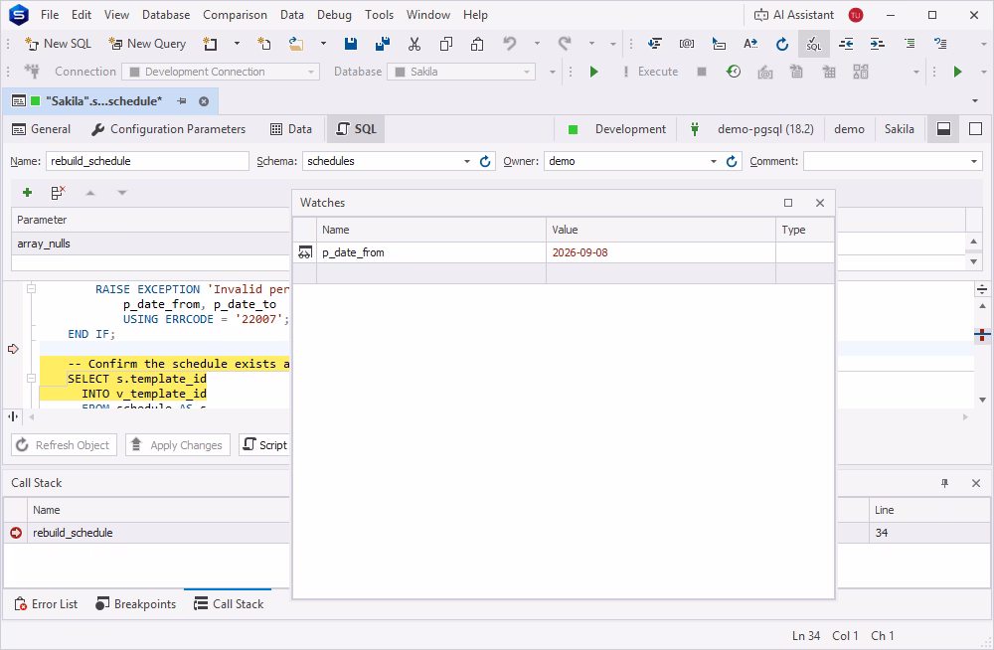This screenshot has width=994, height=650.
Task: Click the watch value 2026-09-08
Action: click(x=580, y=252)
